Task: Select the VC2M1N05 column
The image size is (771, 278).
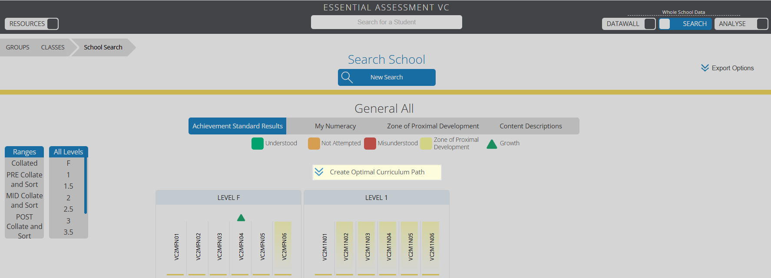Action: (x=410, y=248)
